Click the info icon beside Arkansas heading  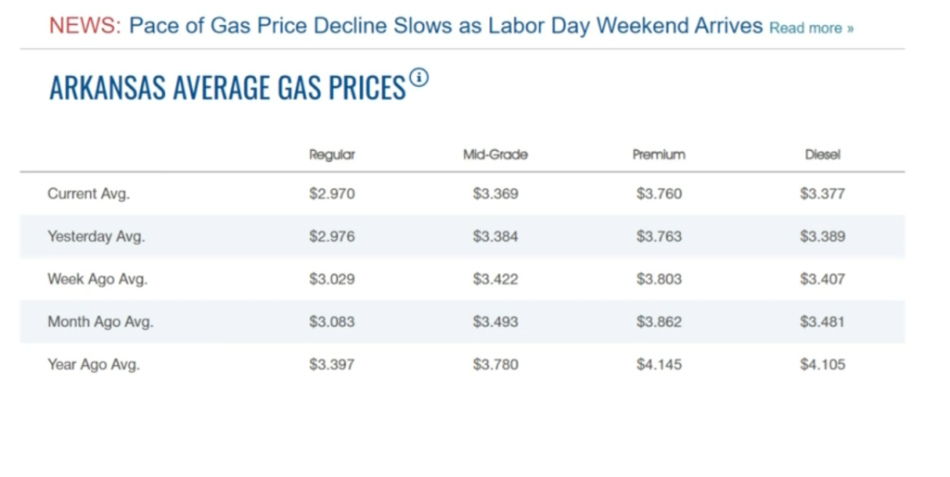tap(419, 77)
